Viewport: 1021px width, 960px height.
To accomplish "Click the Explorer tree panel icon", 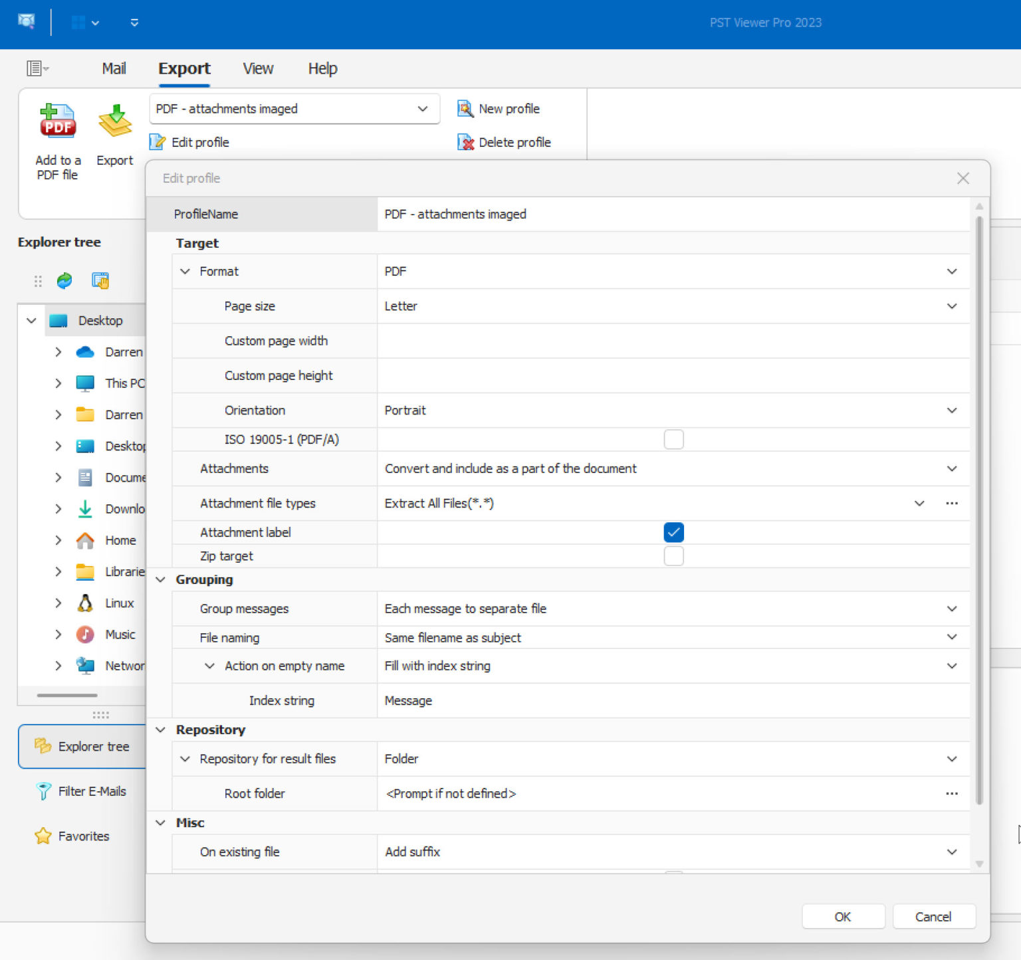I will coord(43,746).
